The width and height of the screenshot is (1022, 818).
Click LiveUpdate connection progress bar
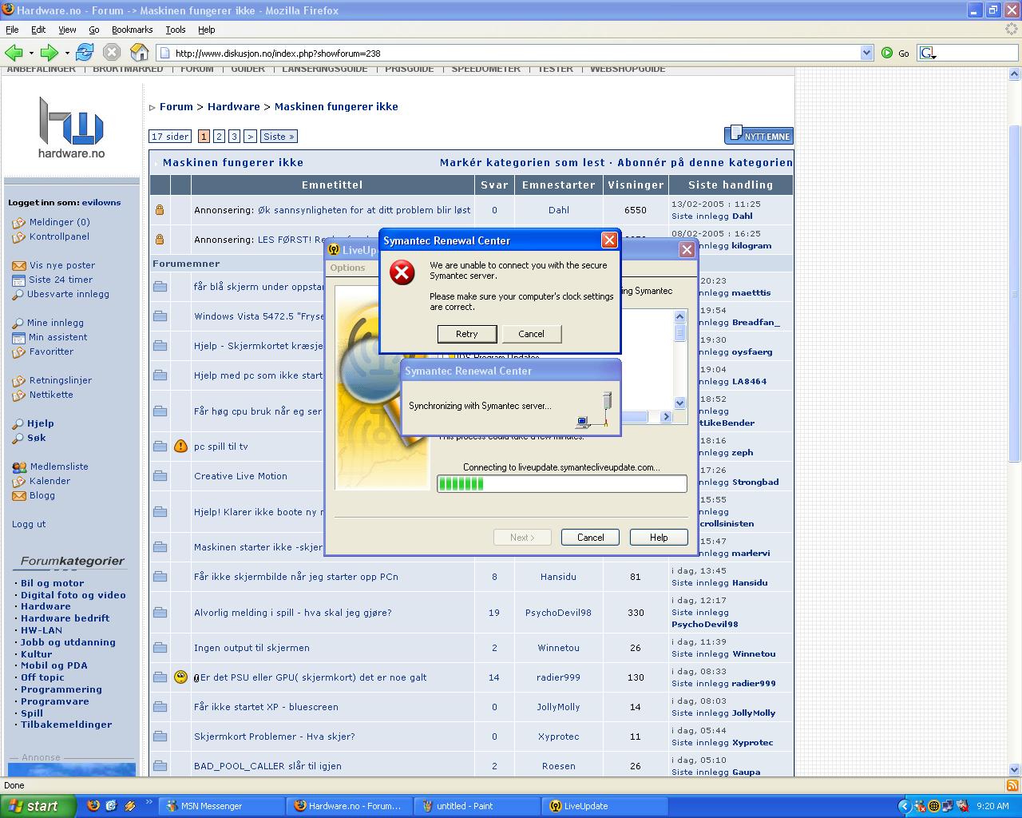coord(561,483)
